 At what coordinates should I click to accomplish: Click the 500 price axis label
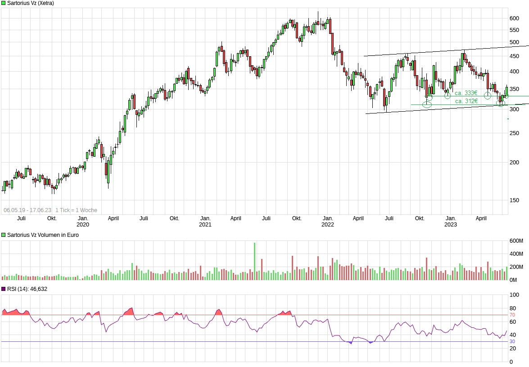point(514,42)
